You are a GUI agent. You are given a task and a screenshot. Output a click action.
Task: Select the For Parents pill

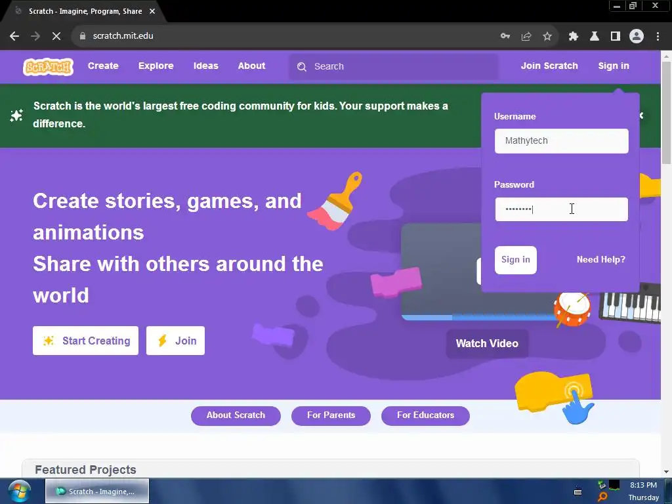(x=331, y=415)
